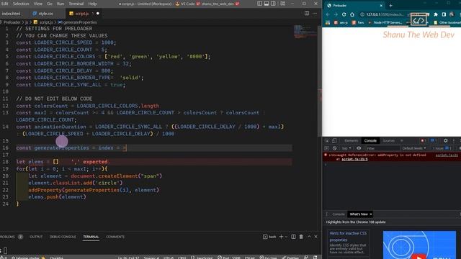This screenshot has width=461, height=259.
Task: Show more DevTools tabs chevron
Action: pos(402,141)
